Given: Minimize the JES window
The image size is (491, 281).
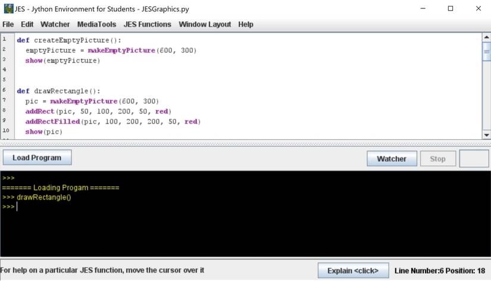Looking at the screenshot, I should point(423,9).
